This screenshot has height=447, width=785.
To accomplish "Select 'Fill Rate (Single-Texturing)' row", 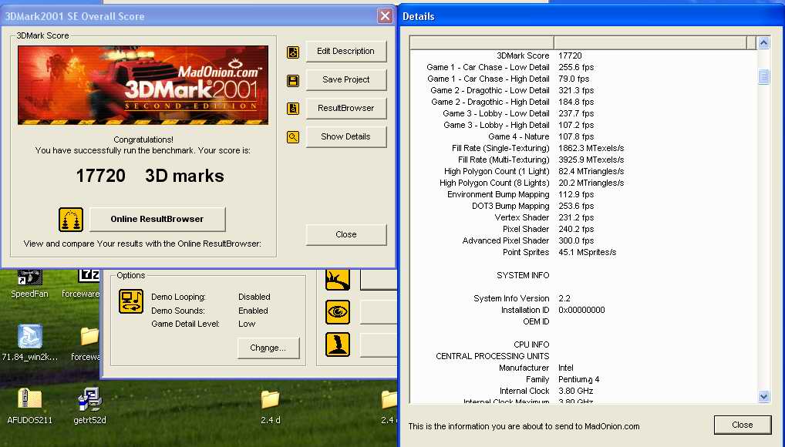I will (x=583, y=148).
